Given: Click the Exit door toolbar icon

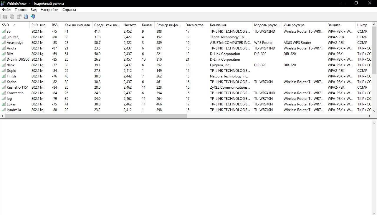Looking at the screenshot, I should [x=33, y=17].
